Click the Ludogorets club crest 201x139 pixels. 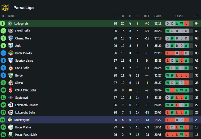[x=10, y=23]
